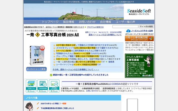This screenshot has width=178, height=111.
Task: Click the ノーストレスで今すぐ試用 link
Action: tap(142, 31)
